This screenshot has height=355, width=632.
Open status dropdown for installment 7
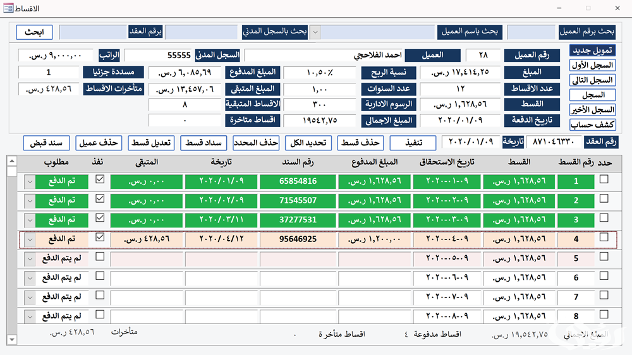click(x=30, y=298)
